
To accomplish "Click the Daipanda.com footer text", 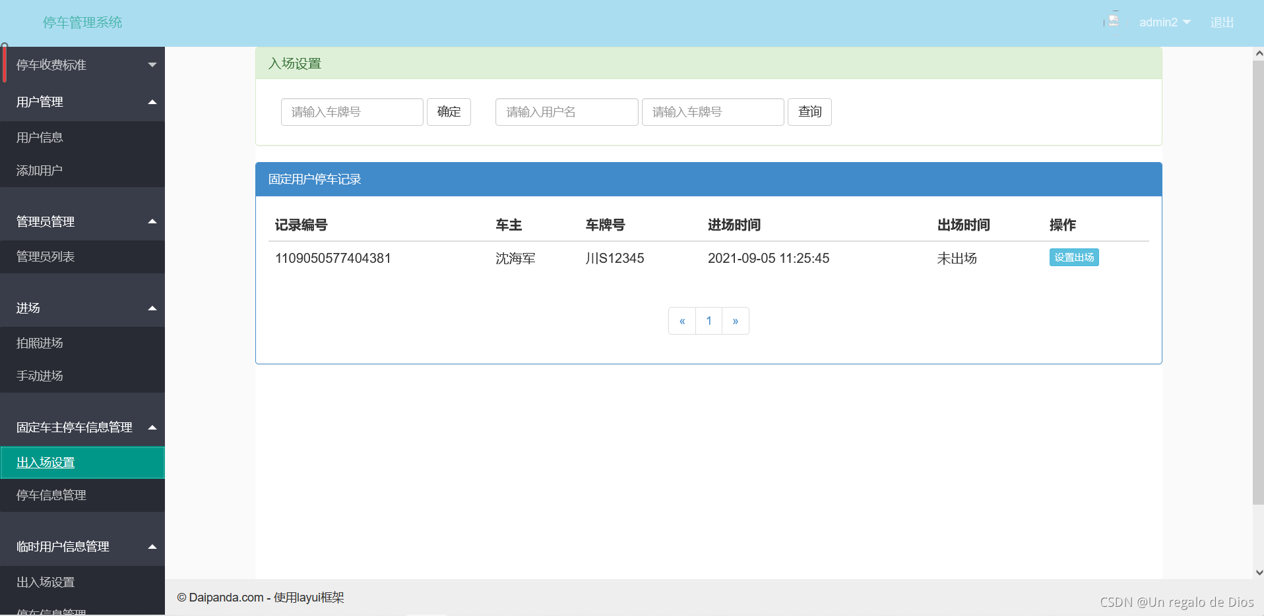I will 261,598.
